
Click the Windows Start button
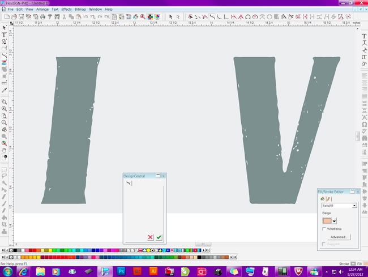click(x=7, y=272)
